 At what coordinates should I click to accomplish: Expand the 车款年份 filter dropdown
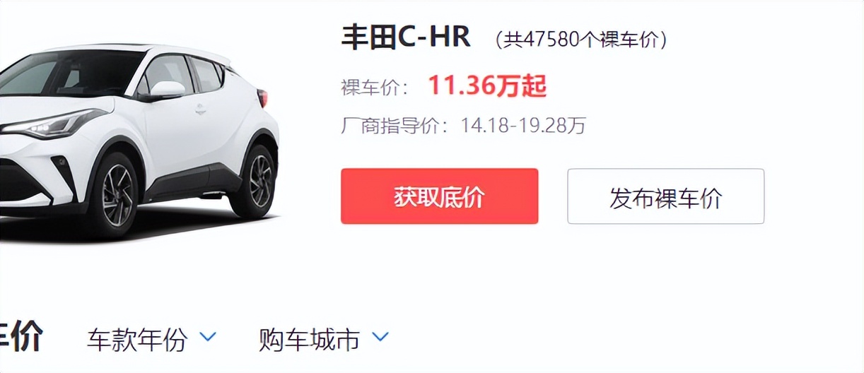[151, 339]
